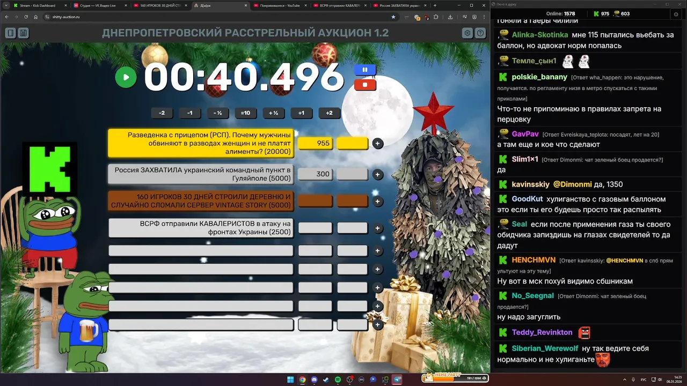Stop the timer with the red button
This screenshot has width=687, height=386.
click(x=365, y=85)
